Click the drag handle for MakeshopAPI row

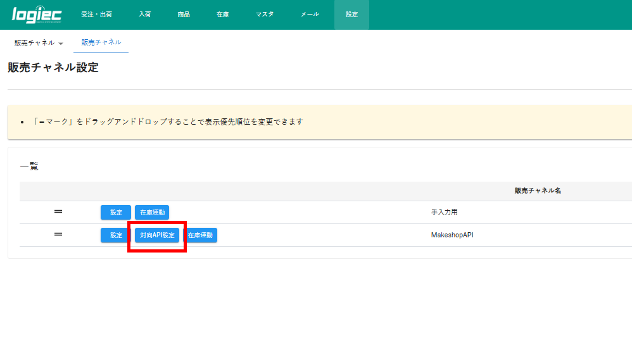pyautogui.click(x=58, y=234)
